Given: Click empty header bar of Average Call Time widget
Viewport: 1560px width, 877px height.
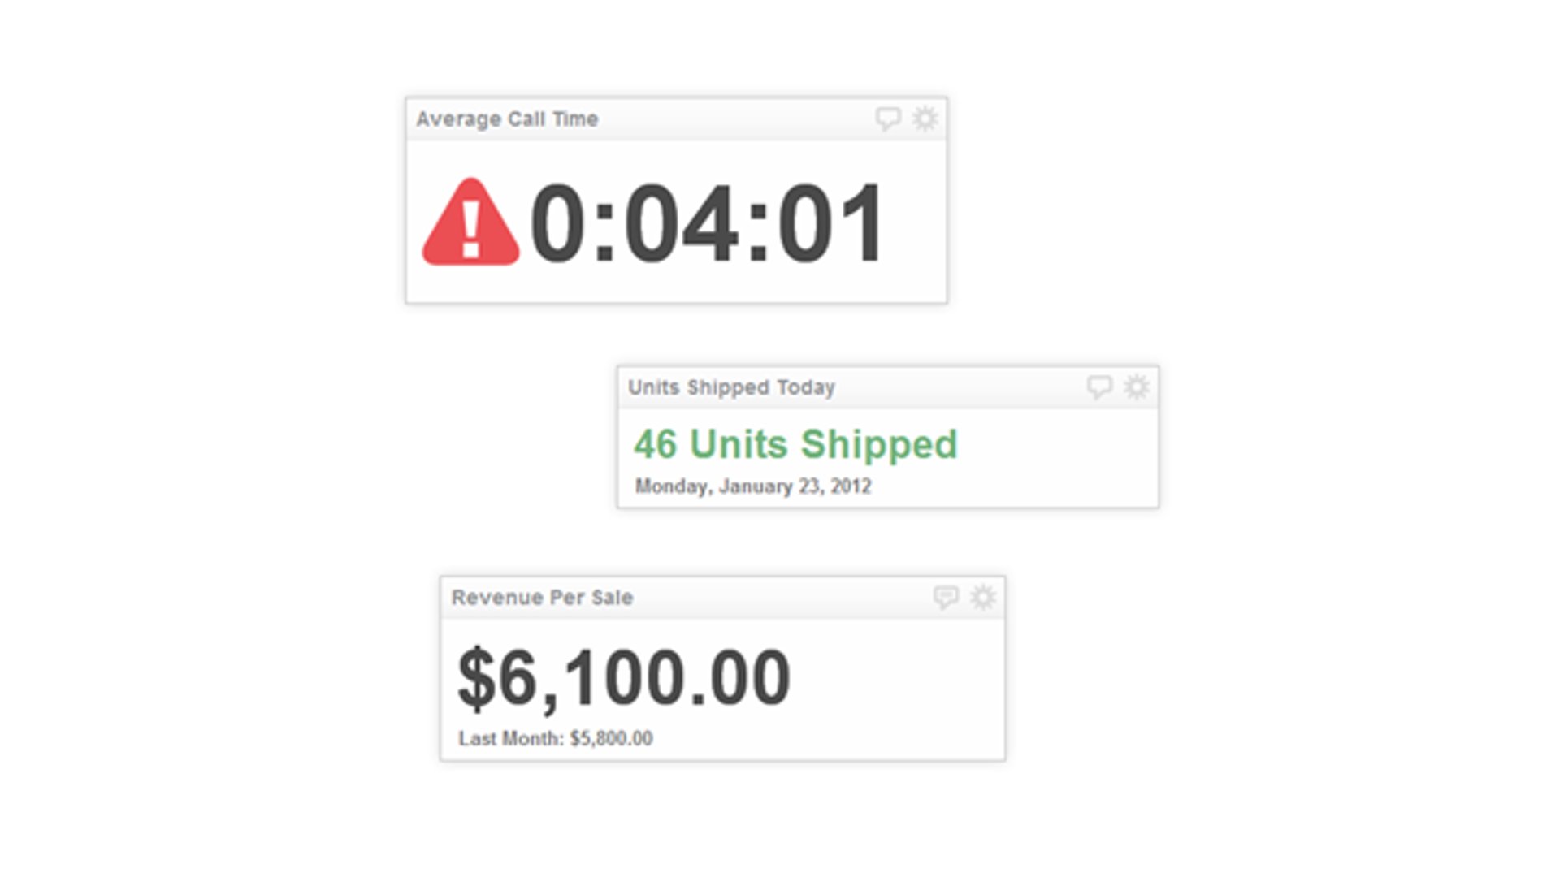Looking at the screenshot, I should pyautogui.click(x=731, y=119).
